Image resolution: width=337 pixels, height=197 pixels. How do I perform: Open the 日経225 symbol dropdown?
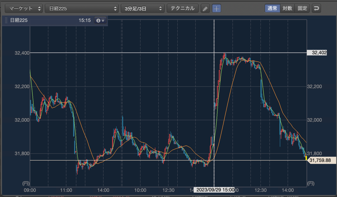click(82, 8)
